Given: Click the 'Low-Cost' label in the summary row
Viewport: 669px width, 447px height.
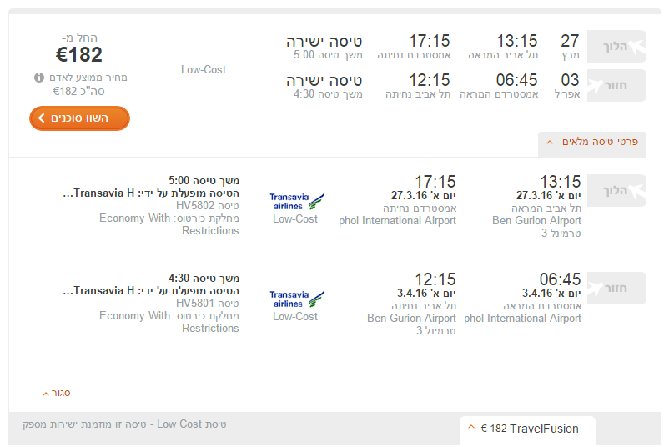Looking at the screenshot, I should pyautogui.click(x=204, y=70).
